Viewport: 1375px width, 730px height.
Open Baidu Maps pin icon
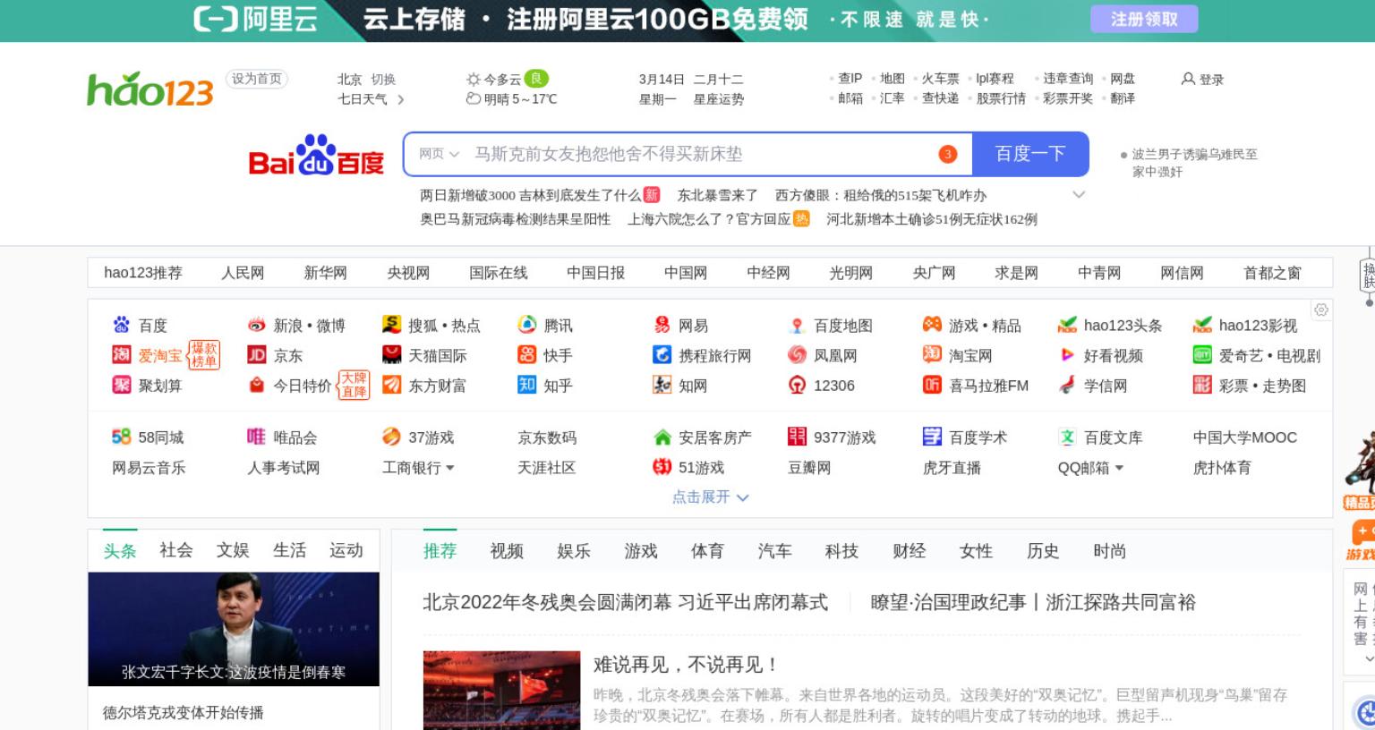pos(797,326)
